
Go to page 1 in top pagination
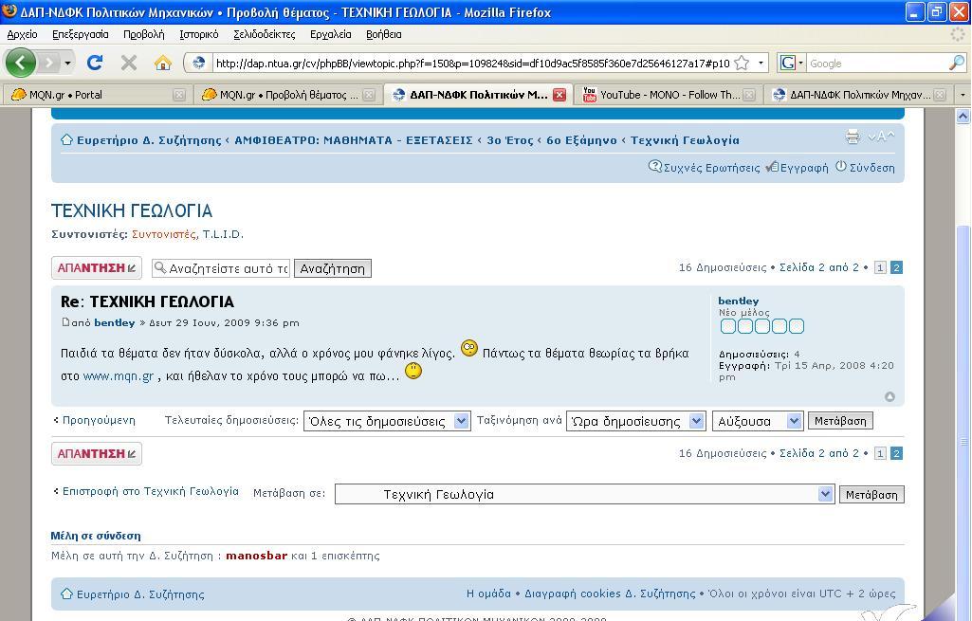point(880,267)
